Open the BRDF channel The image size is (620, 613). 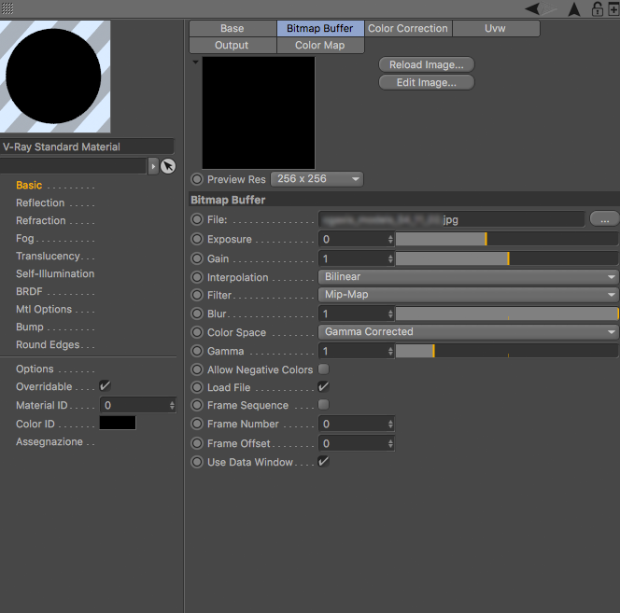(29, 291)
